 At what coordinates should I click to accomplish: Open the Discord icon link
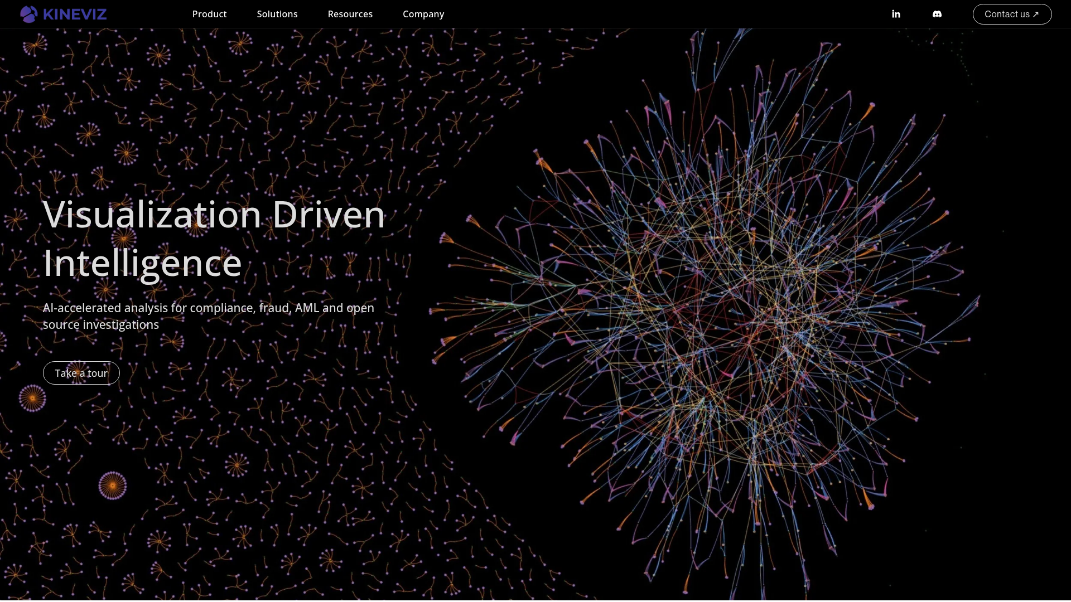(937, 14)
